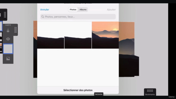Select the sunset mountains photo thumbnail
176x99 pixels.
point(105,35)
